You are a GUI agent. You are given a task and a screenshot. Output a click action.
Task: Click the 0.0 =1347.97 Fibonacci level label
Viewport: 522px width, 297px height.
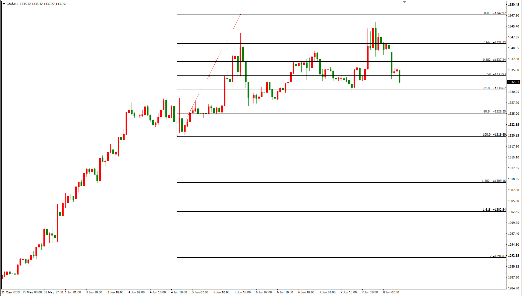(495, 13)
